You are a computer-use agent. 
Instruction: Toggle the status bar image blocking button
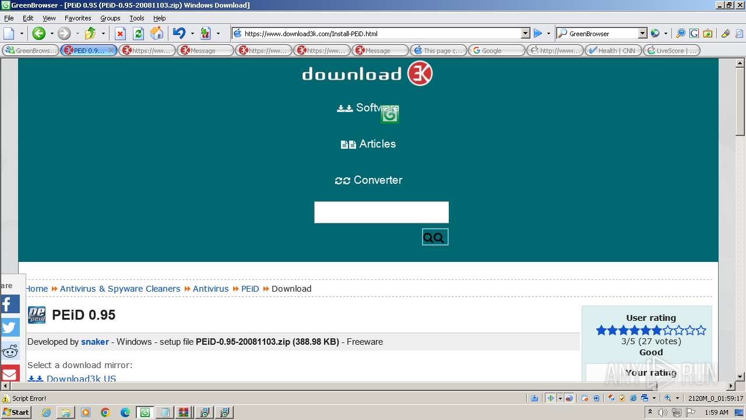(569, 398)
